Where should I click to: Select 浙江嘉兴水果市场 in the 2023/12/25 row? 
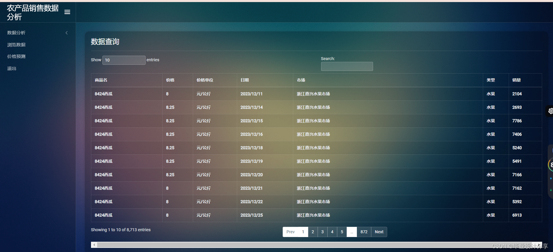click(313, 215)
